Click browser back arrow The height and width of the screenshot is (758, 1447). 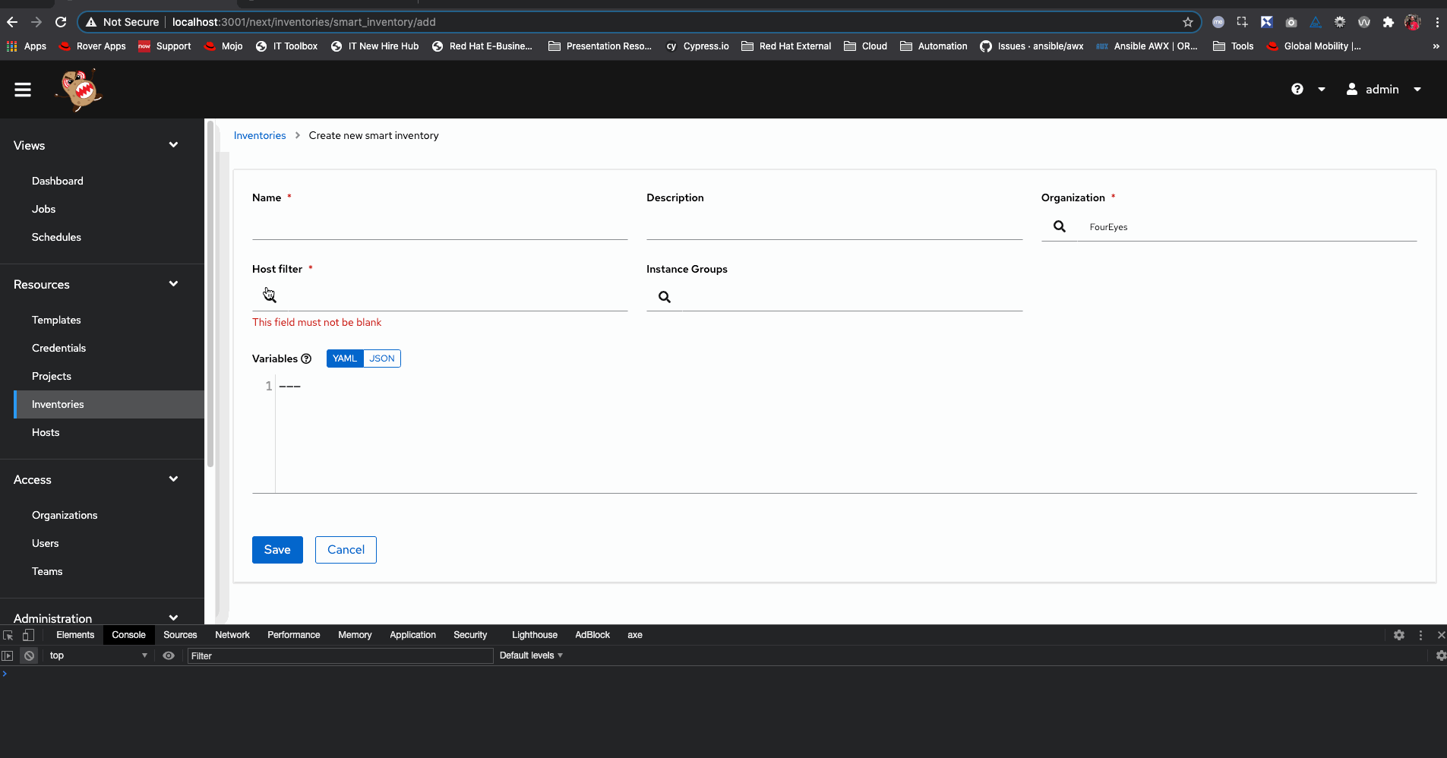pyautogui.click(x=12, y=22)
